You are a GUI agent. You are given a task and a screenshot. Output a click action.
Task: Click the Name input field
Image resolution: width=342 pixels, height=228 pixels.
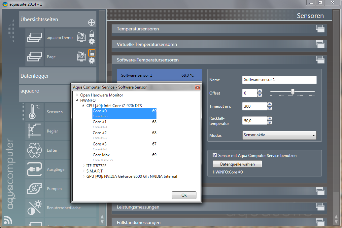[279, 80]
